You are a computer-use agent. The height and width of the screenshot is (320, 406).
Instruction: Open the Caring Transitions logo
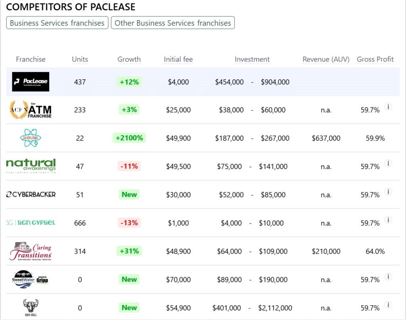[x=31, y=251]
